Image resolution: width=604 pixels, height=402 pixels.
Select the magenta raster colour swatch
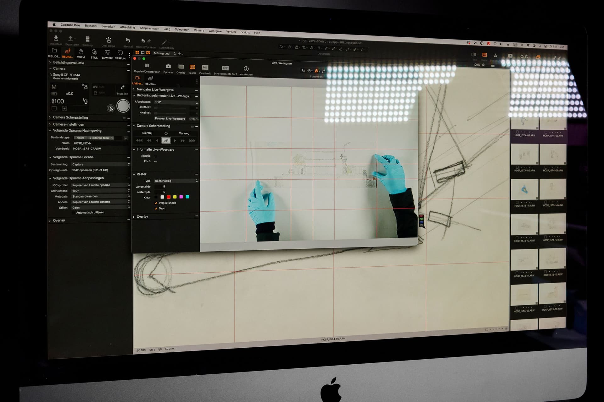click(x=181, y=197)
